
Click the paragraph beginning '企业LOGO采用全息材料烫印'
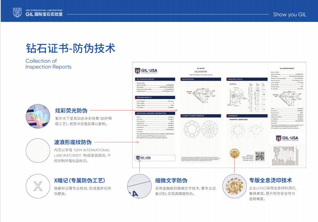point(272,193)
